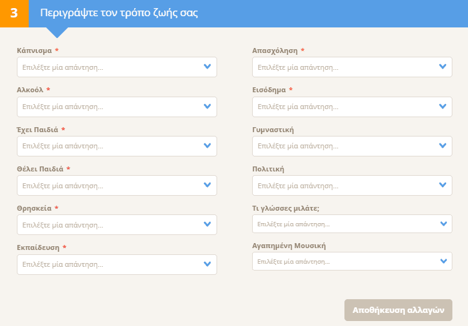Viewport: 468px width, 326px height.
Task: Click the Πολιτική placeholder text
Action: [x=298, y=186]
